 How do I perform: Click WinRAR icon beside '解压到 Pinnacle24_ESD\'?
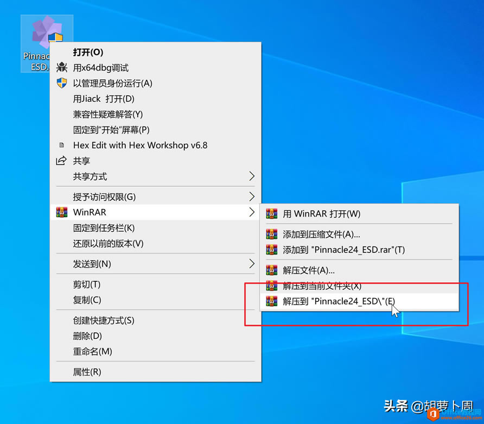pyautogui.click(x=272, y=301)
